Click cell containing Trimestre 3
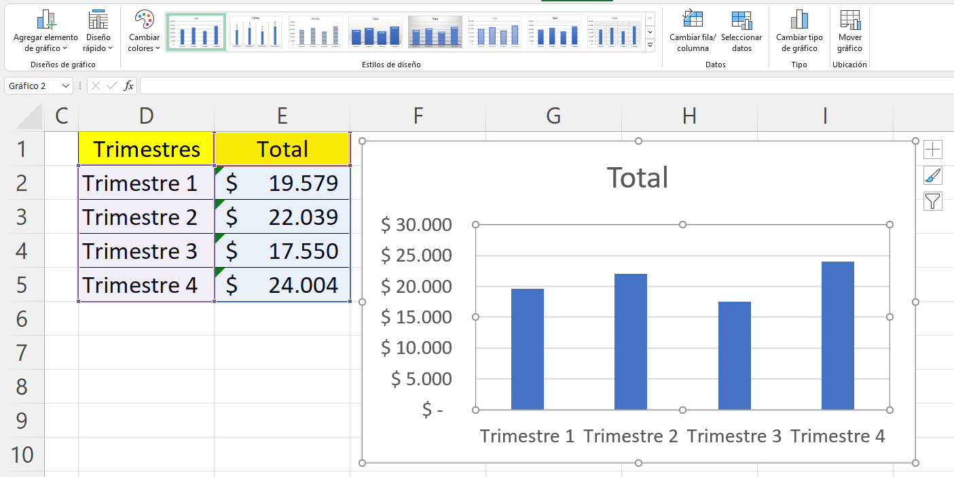Viewport: 954px width, 477px height. (146, 251)
